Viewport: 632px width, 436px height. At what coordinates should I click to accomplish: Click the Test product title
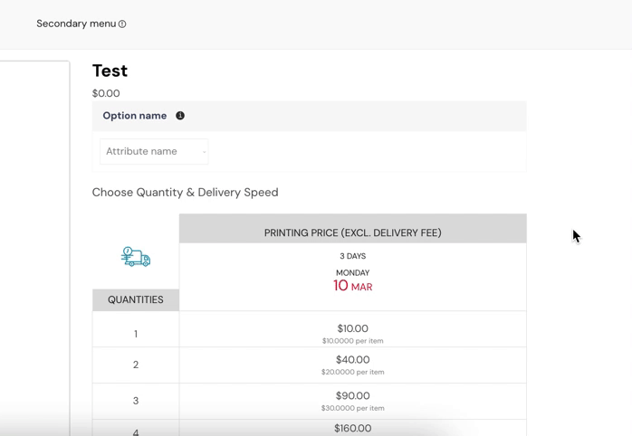pos(110,71)
